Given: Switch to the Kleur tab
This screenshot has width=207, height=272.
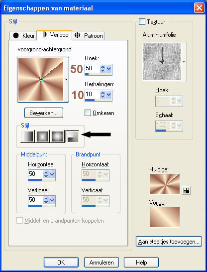Looking at the screenshot, I should click(x=23, y=35).
